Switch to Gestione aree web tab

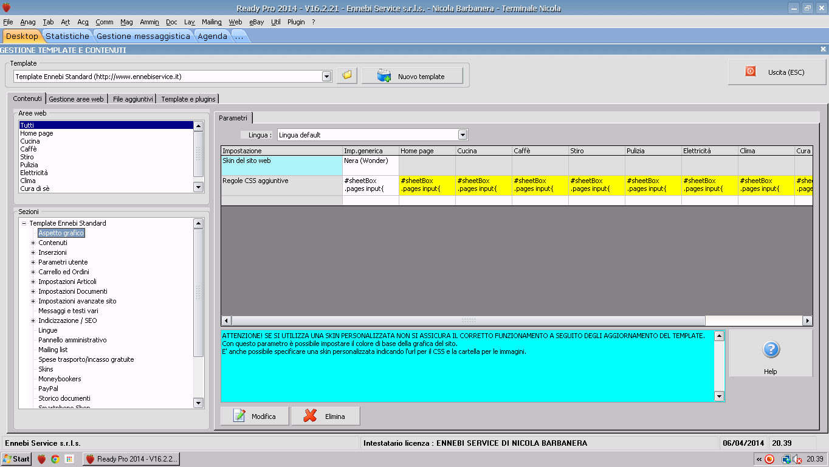77,99
